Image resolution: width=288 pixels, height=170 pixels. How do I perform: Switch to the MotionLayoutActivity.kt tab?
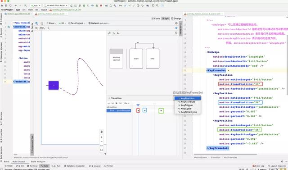(18, 14)
